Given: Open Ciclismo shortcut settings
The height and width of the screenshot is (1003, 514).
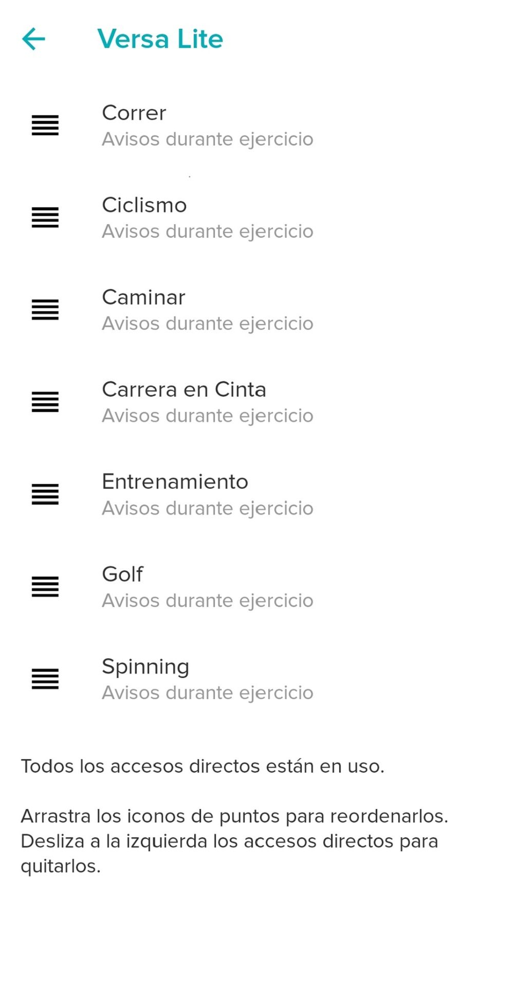Looking at the screenshot, I should pos(144,205).
